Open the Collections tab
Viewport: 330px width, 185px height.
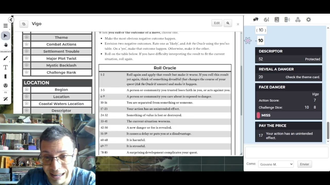[x=298, y=20]
